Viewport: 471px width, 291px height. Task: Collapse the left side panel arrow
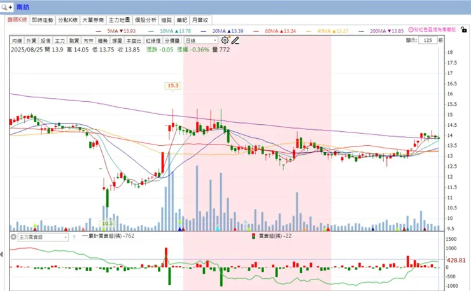(1, 254)
